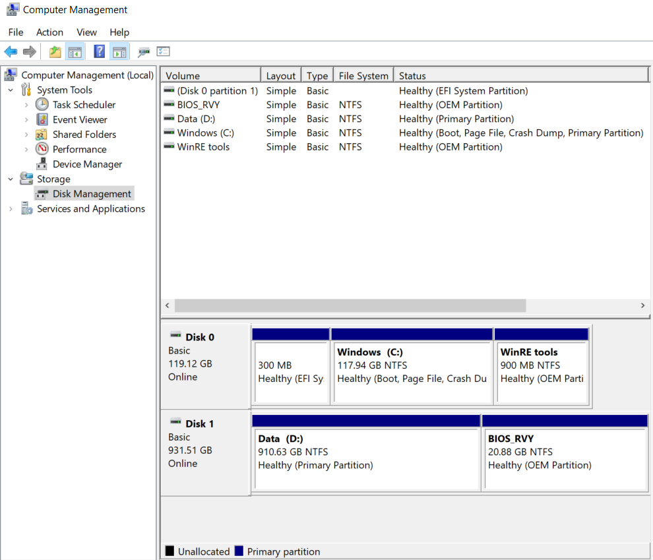
Task: Click the scroll right arrow of volume list
Action: [x=642, y=305]
